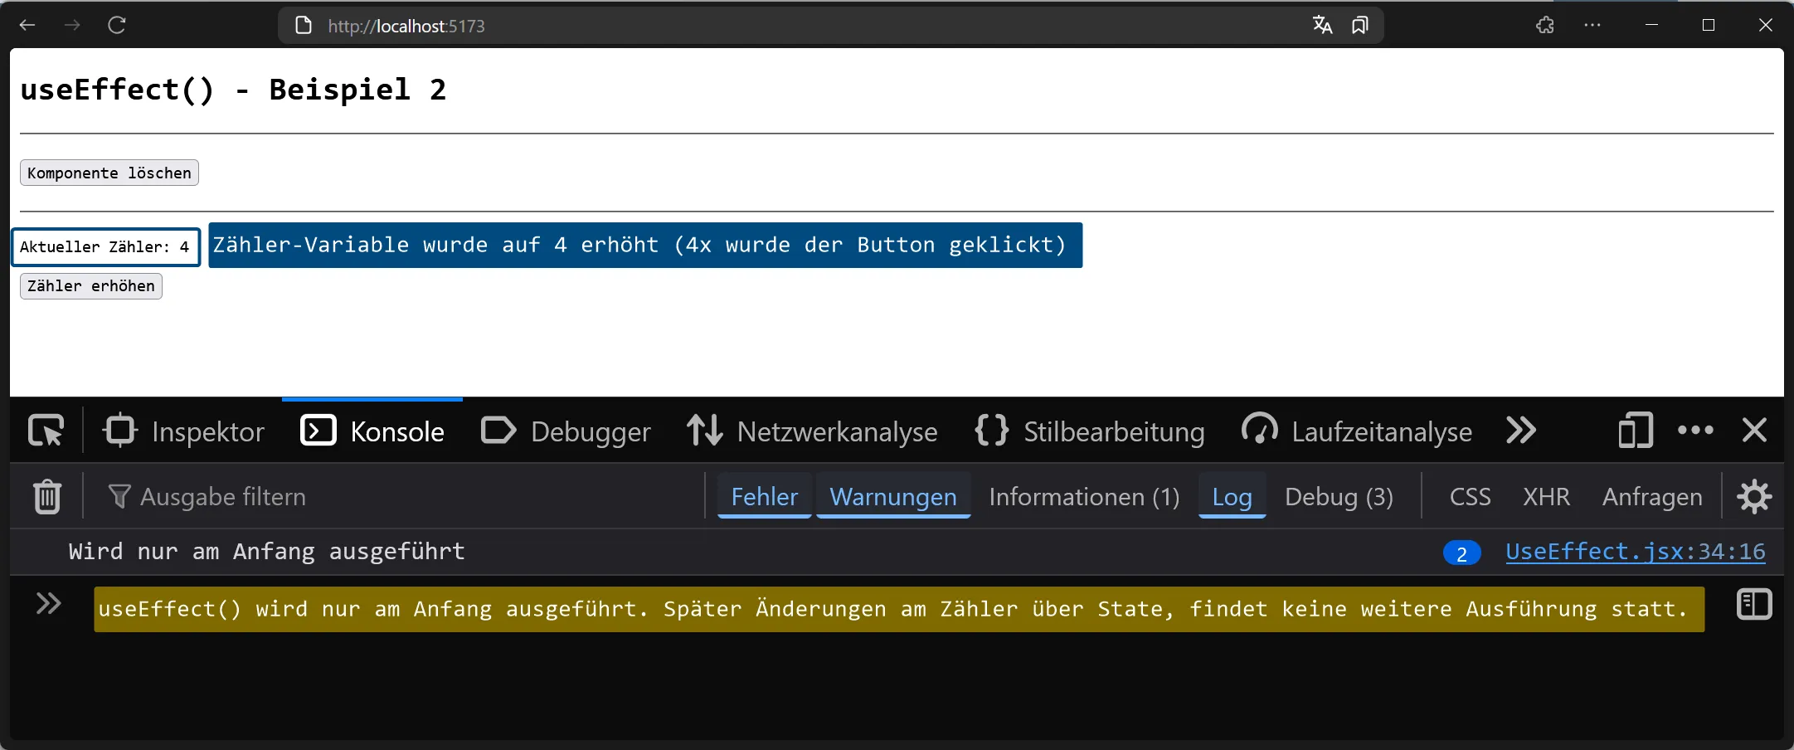Image resolution: width=1794 pixels, height=750 pixels.
Task: Click the page info icon in address bar
Action: coord(304,26)
